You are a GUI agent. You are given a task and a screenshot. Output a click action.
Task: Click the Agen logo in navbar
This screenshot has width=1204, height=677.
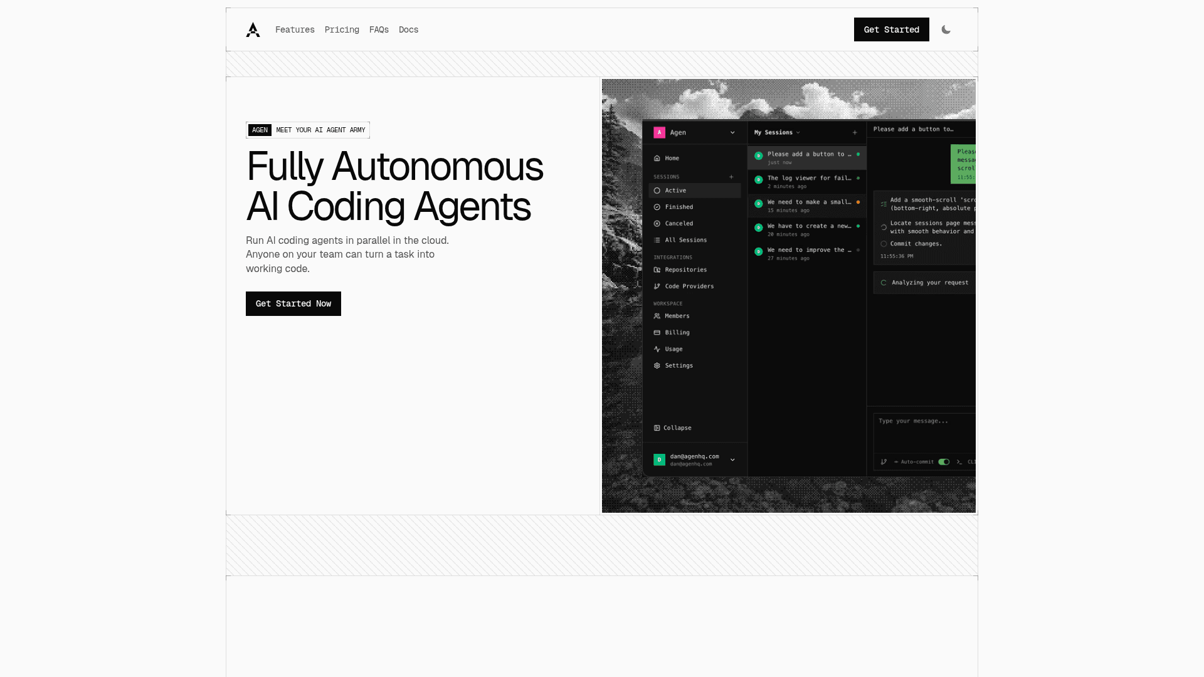253,29
